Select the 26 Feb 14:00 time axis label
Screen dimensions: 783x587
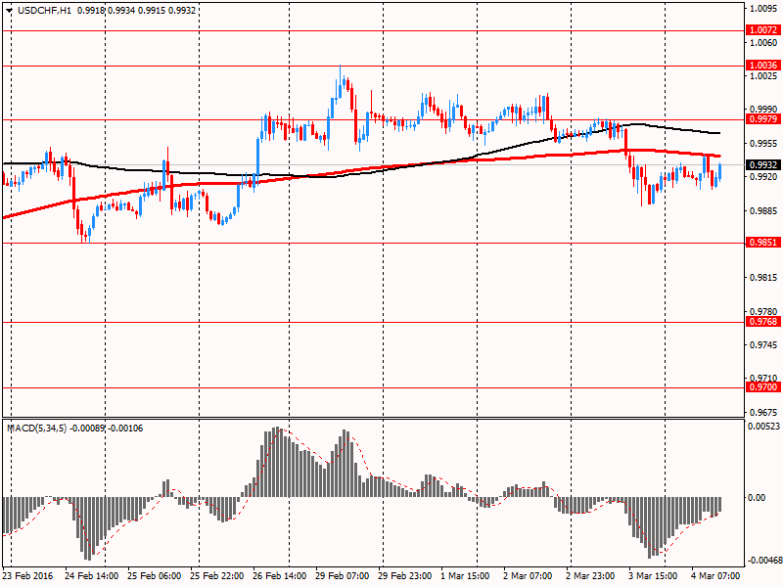280,576
